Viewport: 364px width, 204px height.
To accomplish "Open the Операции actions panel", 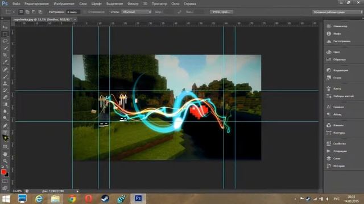I will (x=337, y=151).
